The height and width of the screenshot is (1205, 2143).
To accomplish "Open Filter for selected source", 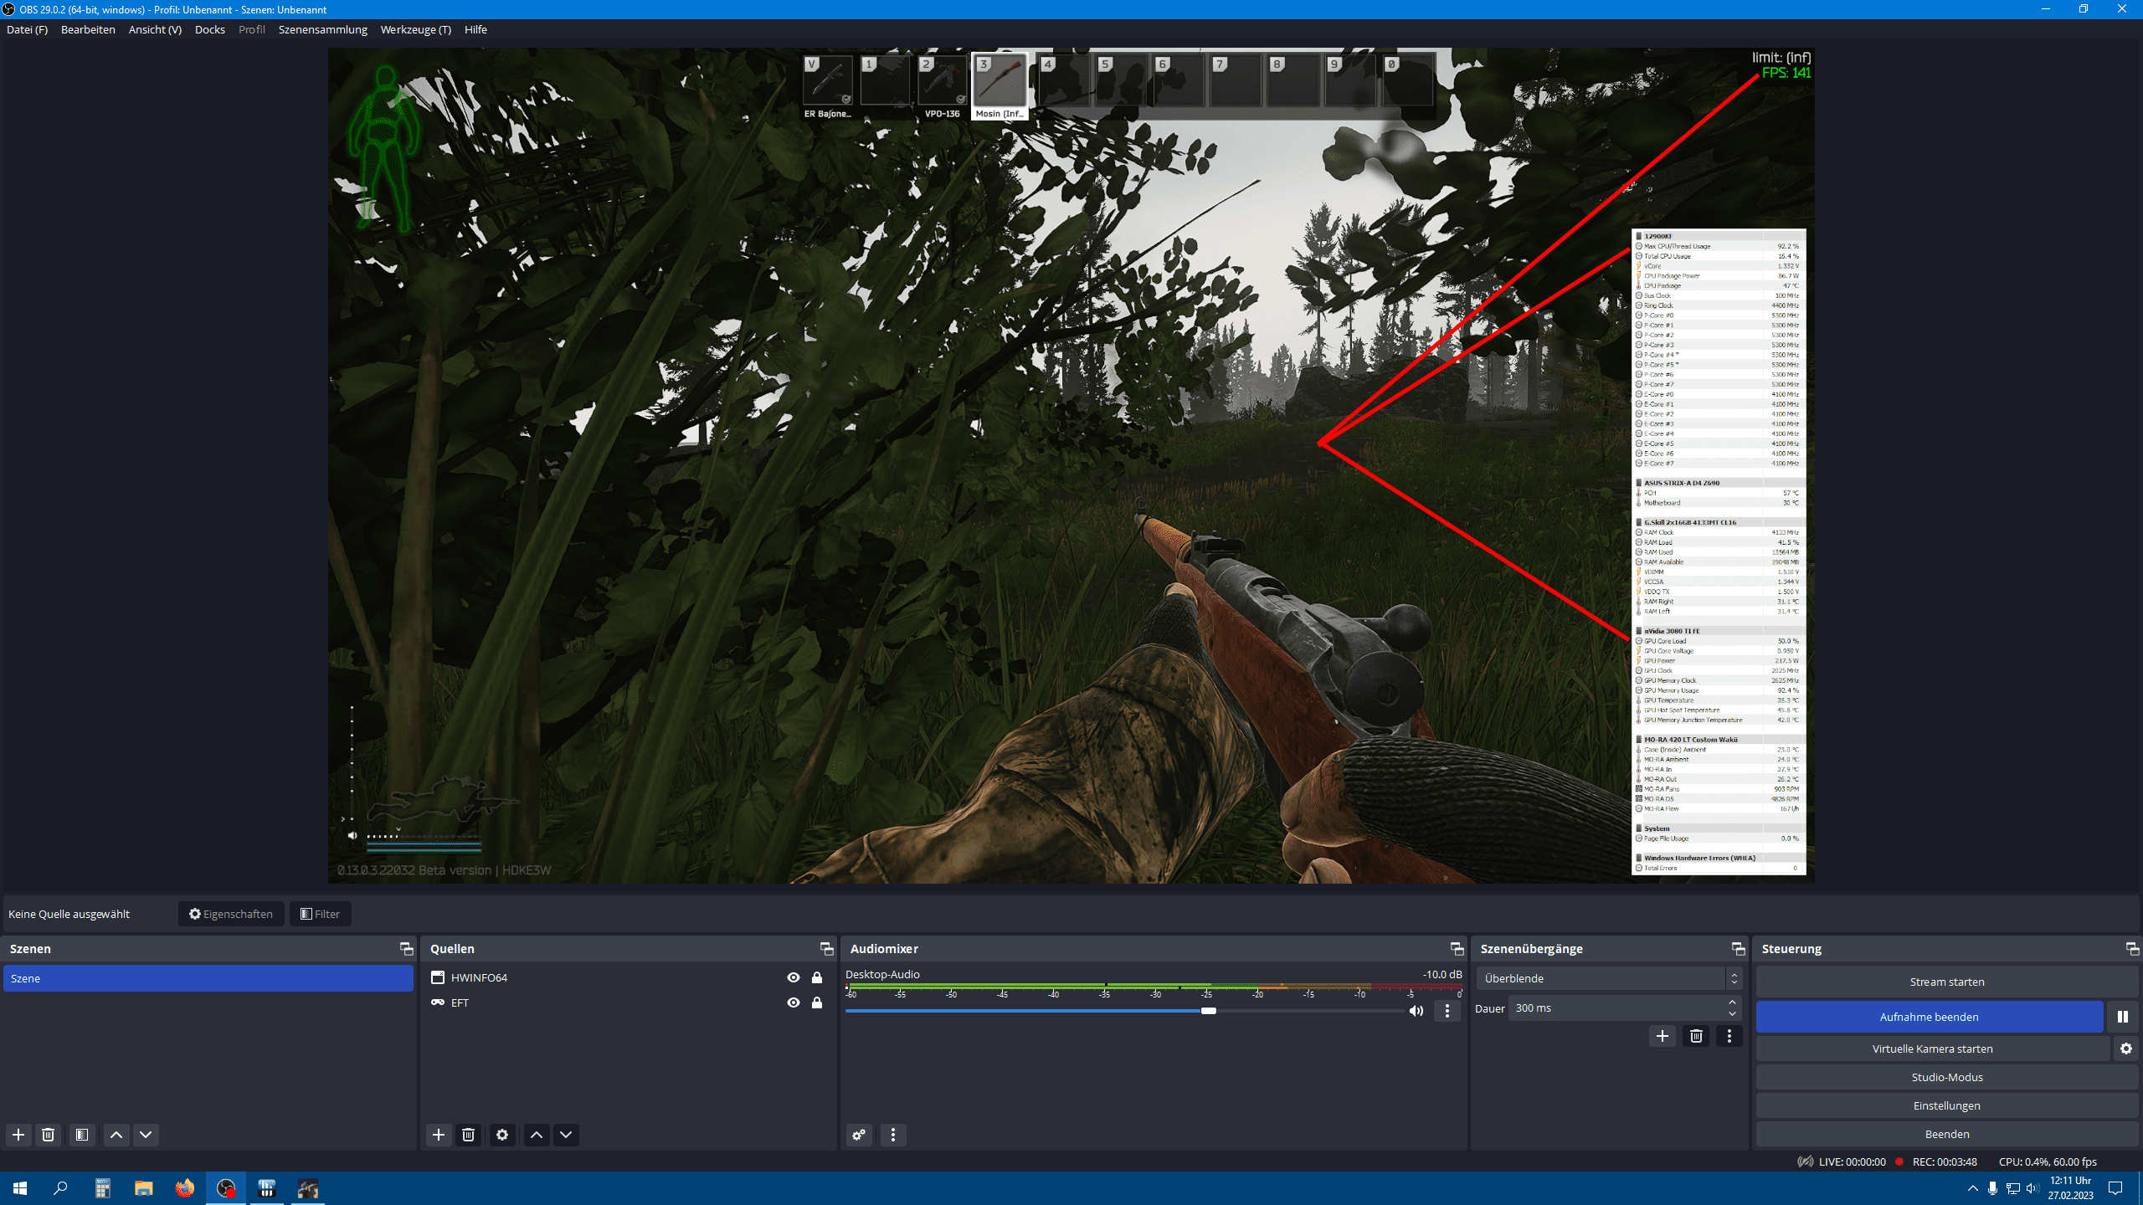I will (x=321, y=914).
